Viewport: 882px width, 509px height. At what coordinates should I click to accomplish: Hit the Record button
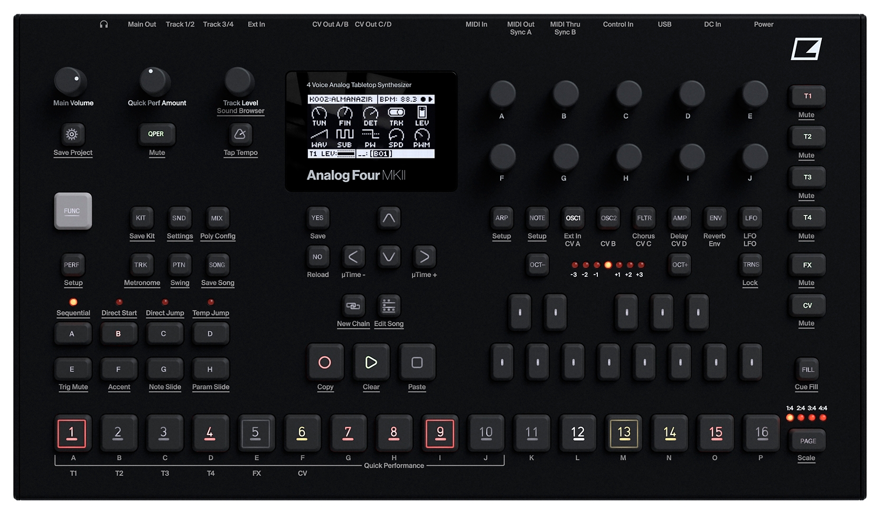(325, 362)
